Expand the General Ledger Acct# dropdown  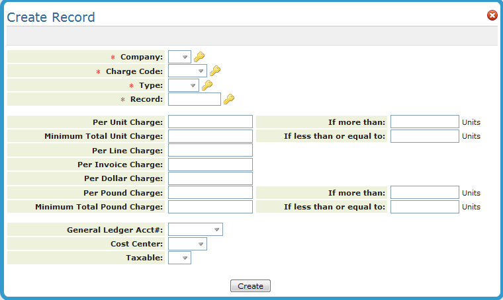(x=196, y=229)
